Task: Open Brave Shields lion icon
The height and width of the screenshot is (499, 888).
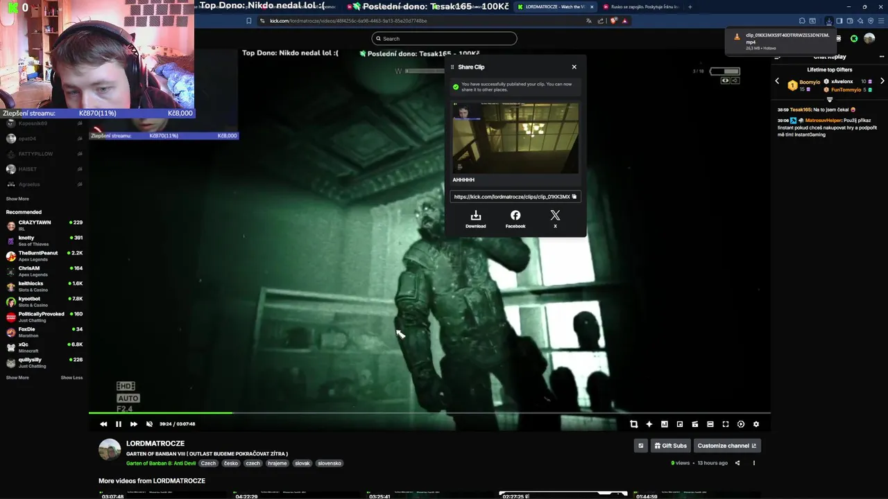Action: (x=613, y=21)
